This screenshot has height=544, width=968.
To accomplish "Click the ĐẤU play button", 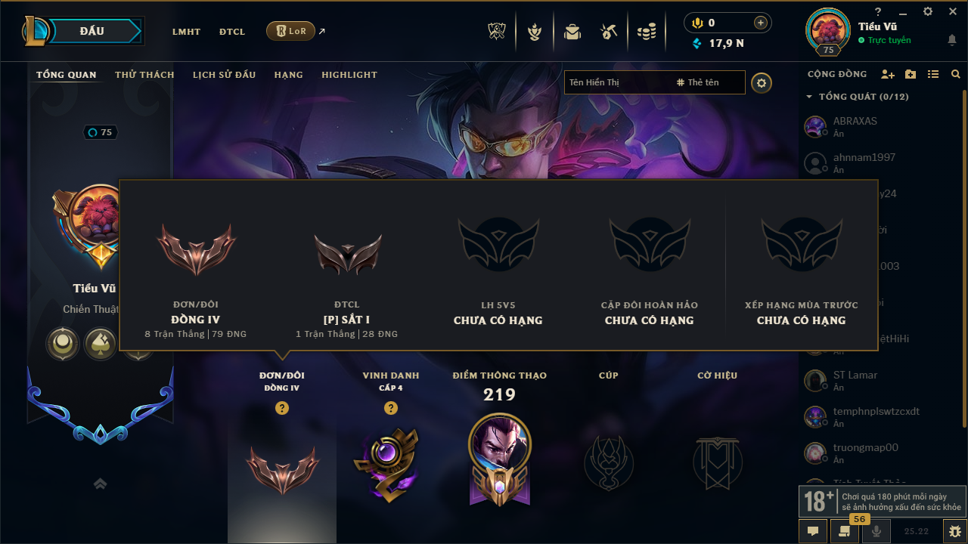I will 92,31.
